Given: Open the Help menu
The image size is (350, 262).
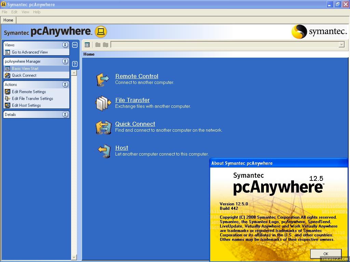Looking at the screenshot, I should click(x=37, y=12).
